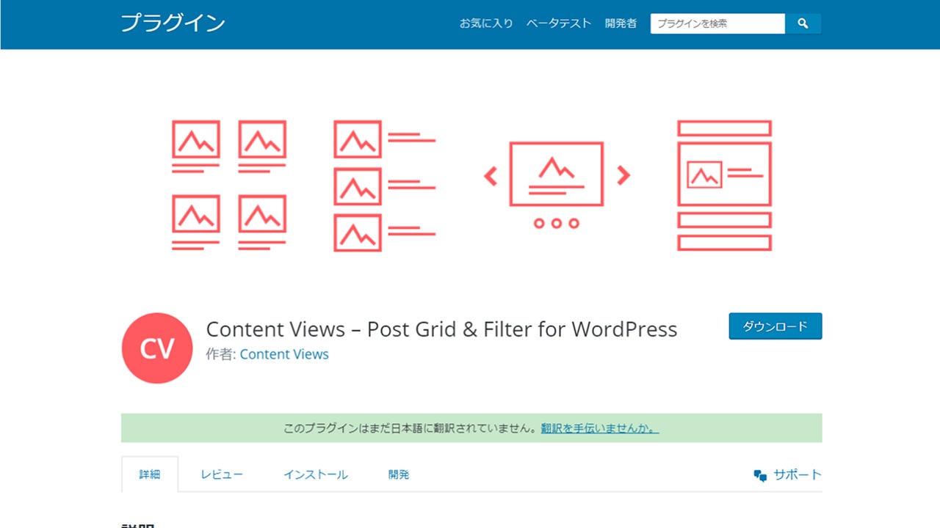Click the search magnifier button
Image resolution: width=940 pixels, height=528 pixels.
click(803, 23)
